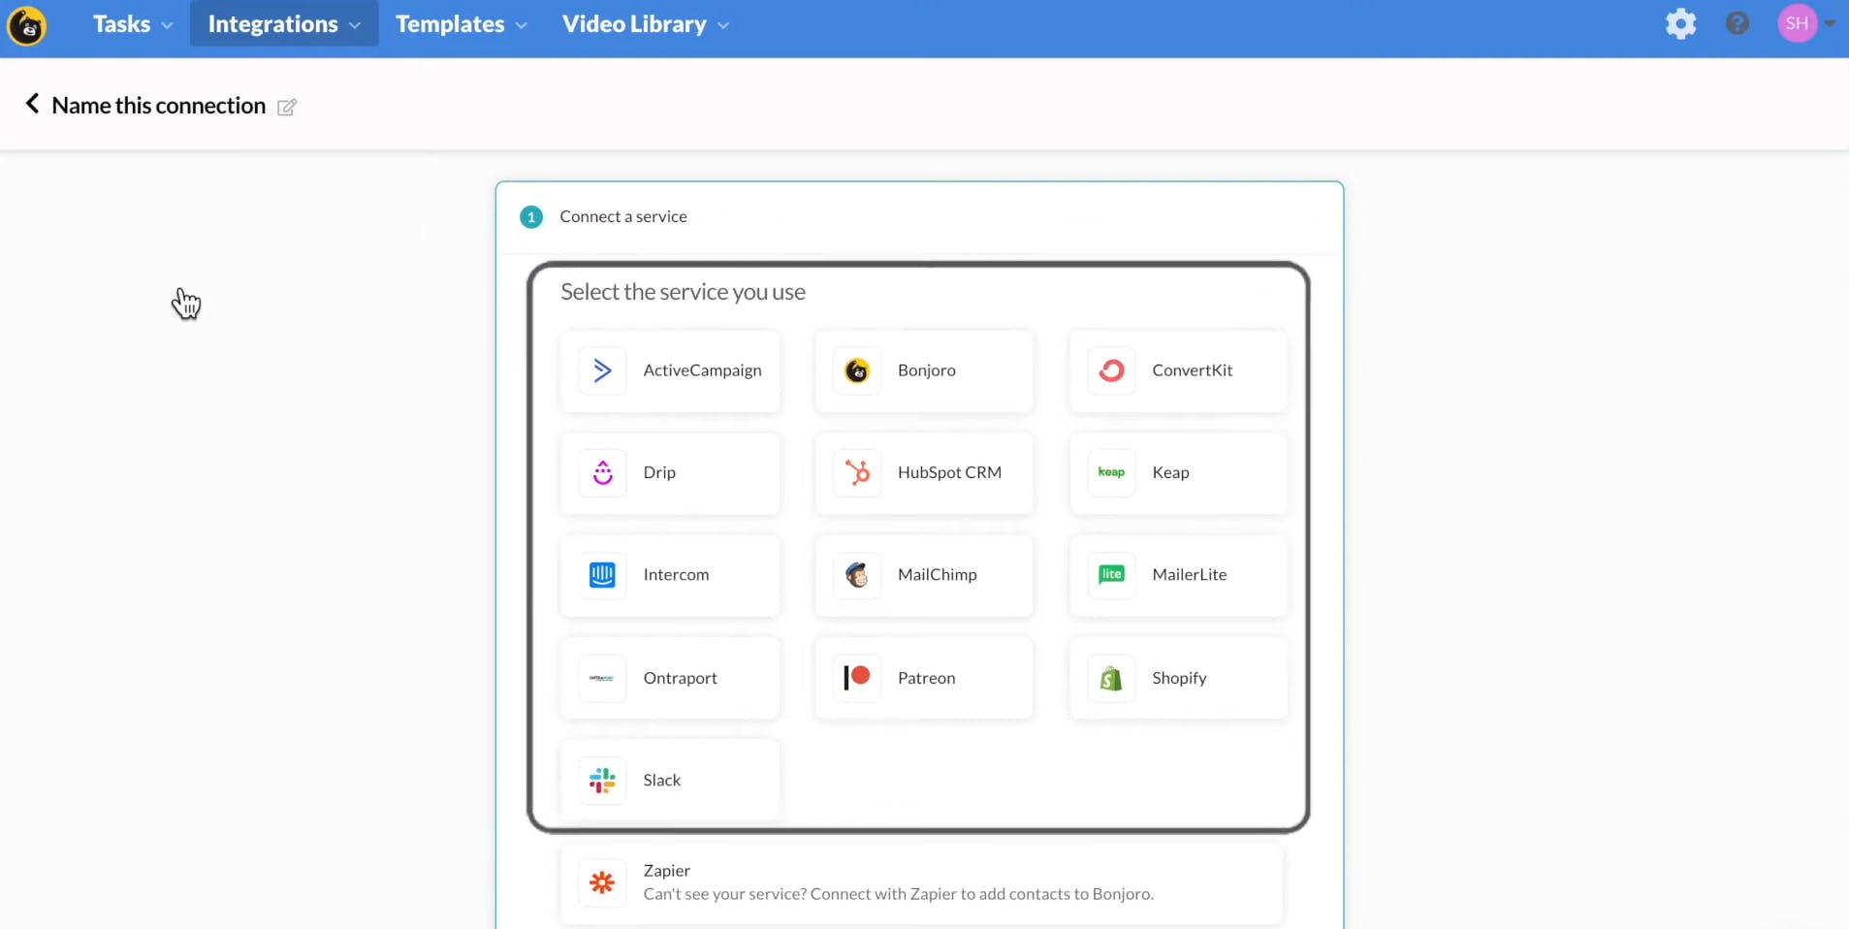Click the ConvertKit logo icon
Screen dimensions: 1849x929
pos(1111,370)
